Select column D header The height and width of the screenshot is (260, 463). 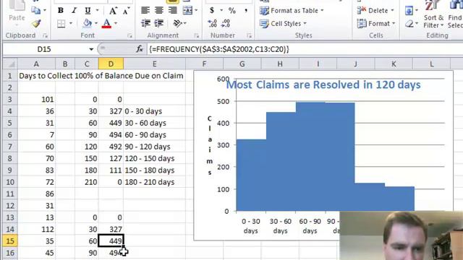[111, 64]
